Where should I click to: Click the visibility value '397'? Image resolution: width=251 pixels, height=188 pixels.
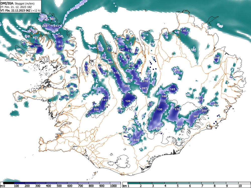pos(53,19)
